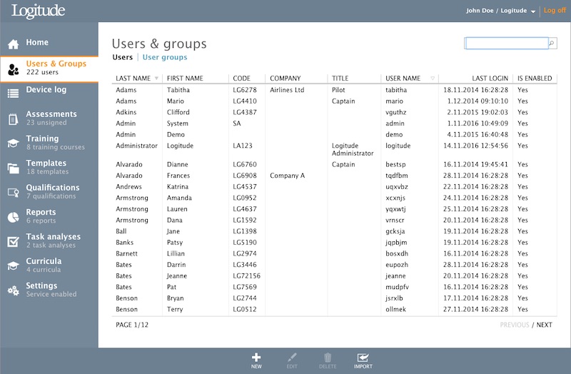Image resolution: width=571 pixels, height=374 pixels.
Task: Click last login 1.11.2016 10:49:09
Action: 477,123
